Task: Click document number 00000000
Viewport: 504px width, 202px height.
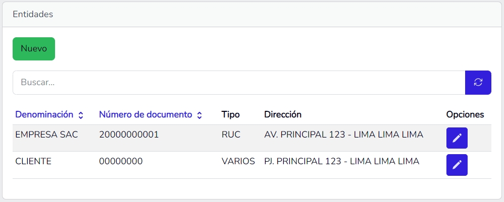Action: pyautogui.click(x=121, y=162)
